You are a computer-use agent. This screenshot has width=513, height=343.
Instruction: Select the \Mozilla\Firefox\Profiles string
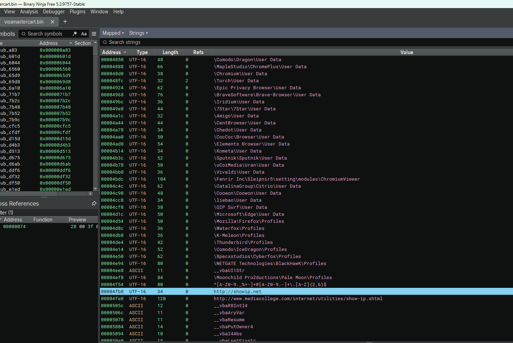click(x=306, y=221)
